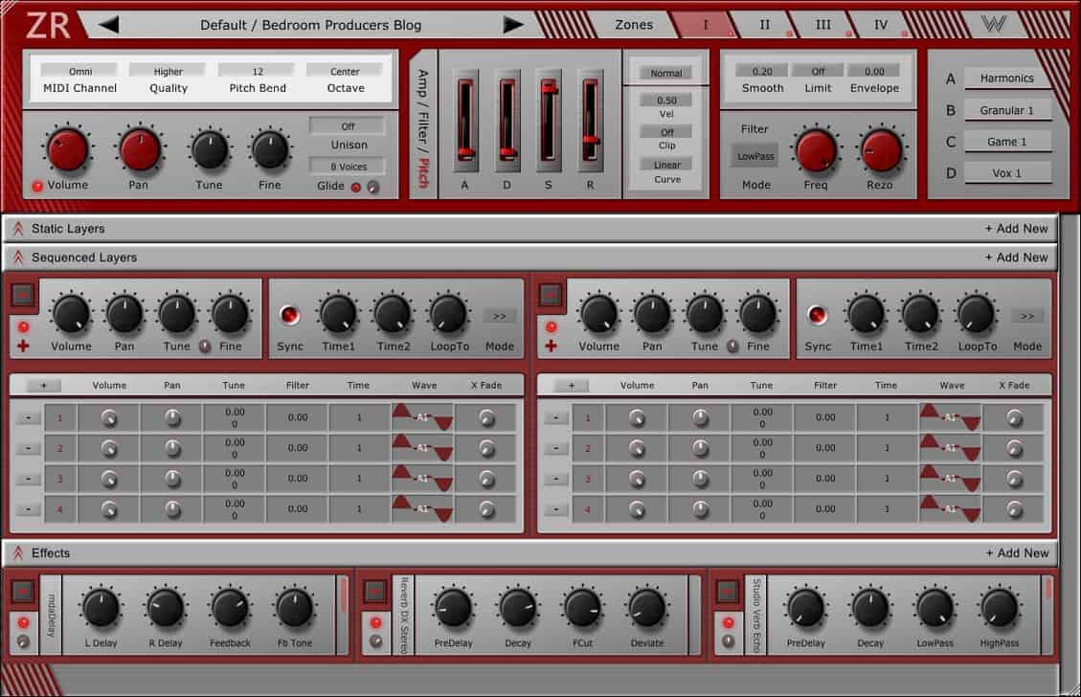Remove the right sequenced layer with minus button
Screen dimensions: 1081x697
551,295
